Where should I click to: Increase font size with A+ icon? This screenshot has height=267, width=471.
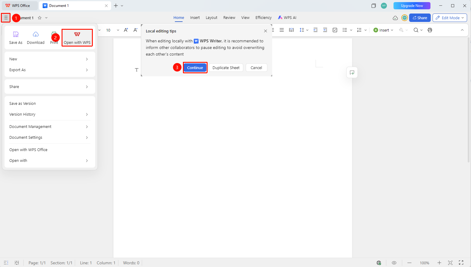click(126, 30)
